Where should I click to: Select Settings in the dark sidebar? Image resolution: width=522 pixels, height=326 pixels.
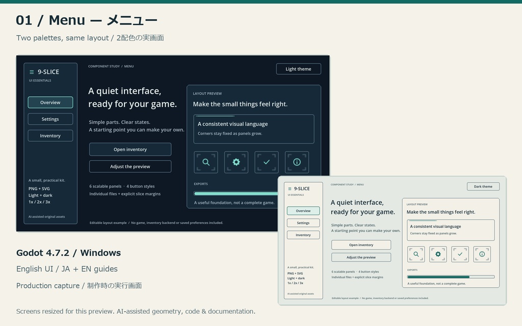50,119
